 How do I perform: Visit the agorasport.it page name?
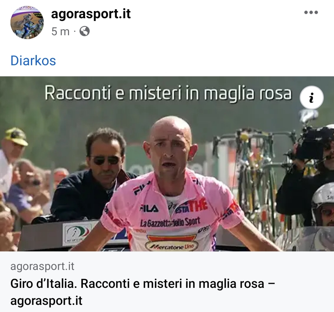pyautogui.click(x=91, y=14)
